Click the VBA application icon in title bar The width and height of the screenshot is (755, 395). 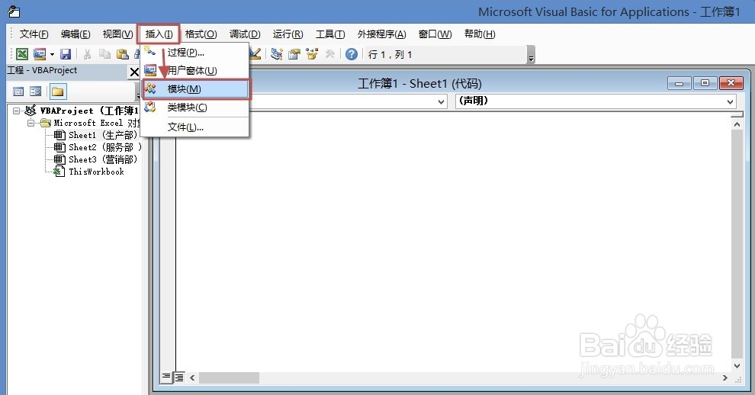pyautogui.click(x=14, y=11)
